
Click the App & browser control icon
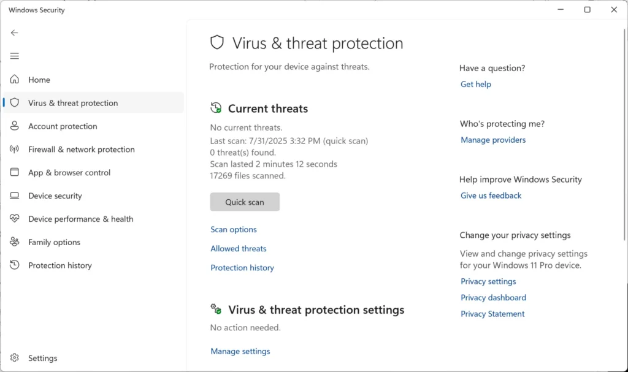click(14, 173)
